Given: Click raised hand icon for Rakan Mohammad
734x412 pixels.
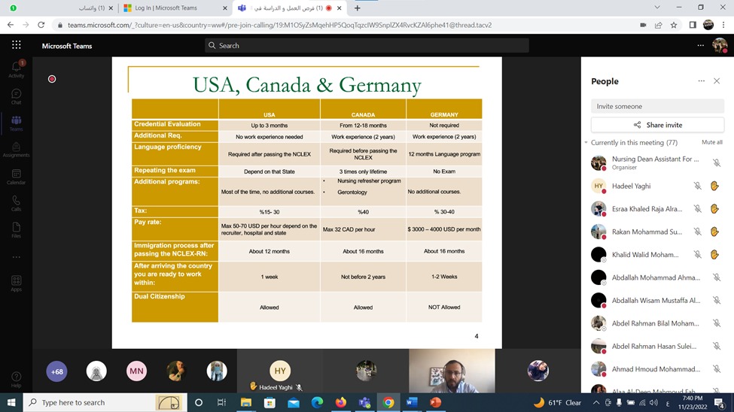Looking at the screenshot, I should pos(714,232).
